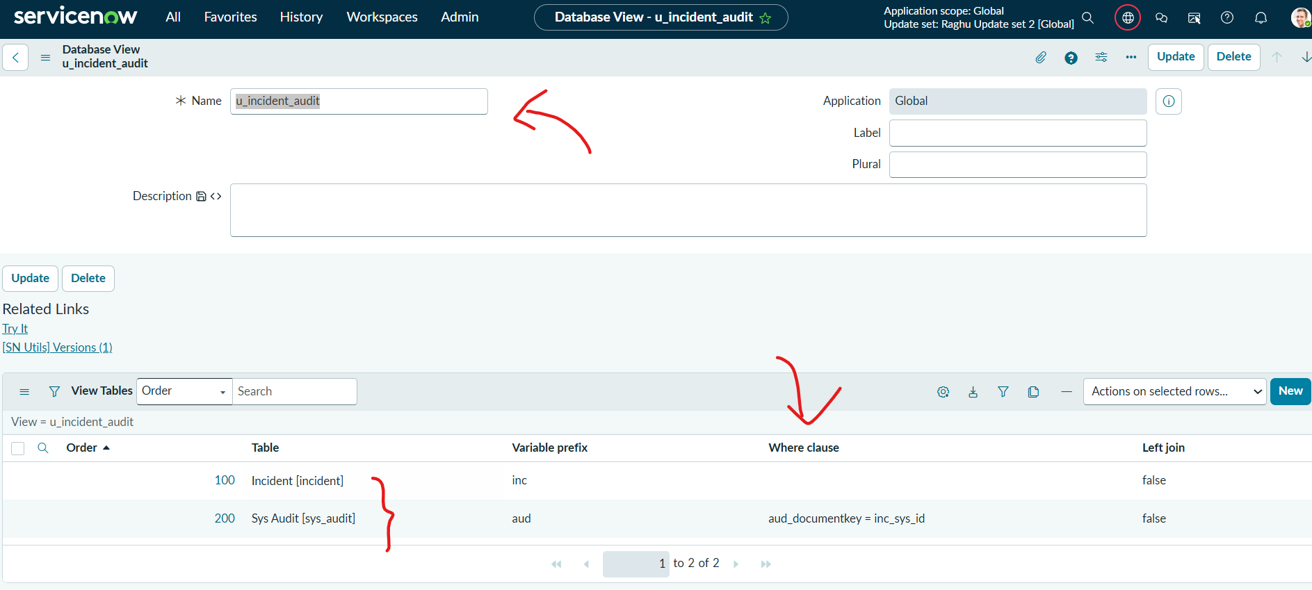
Task: Sort by the Left join column header
Action: point(1163,448)
